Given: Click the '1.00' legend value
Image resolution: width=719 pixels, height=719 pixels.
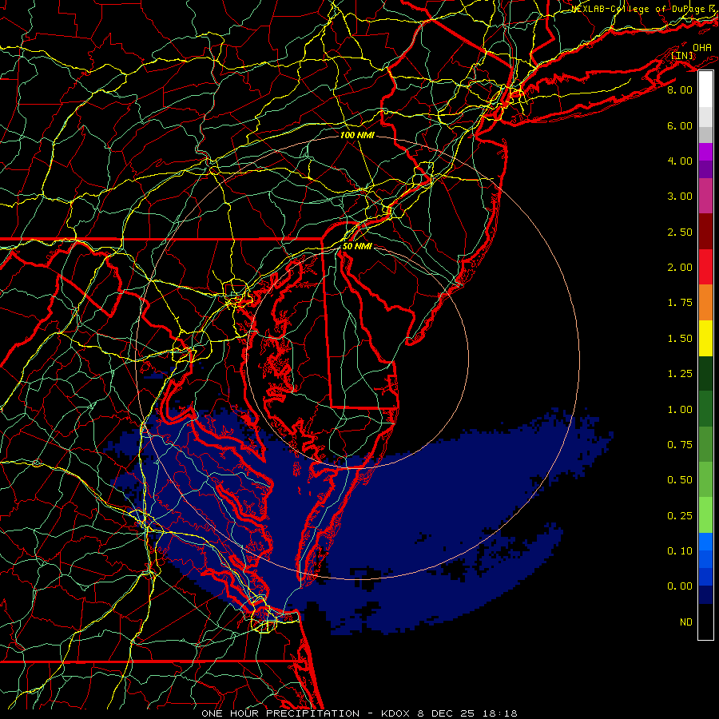Looking at the screenshot, I should (680, 410).
